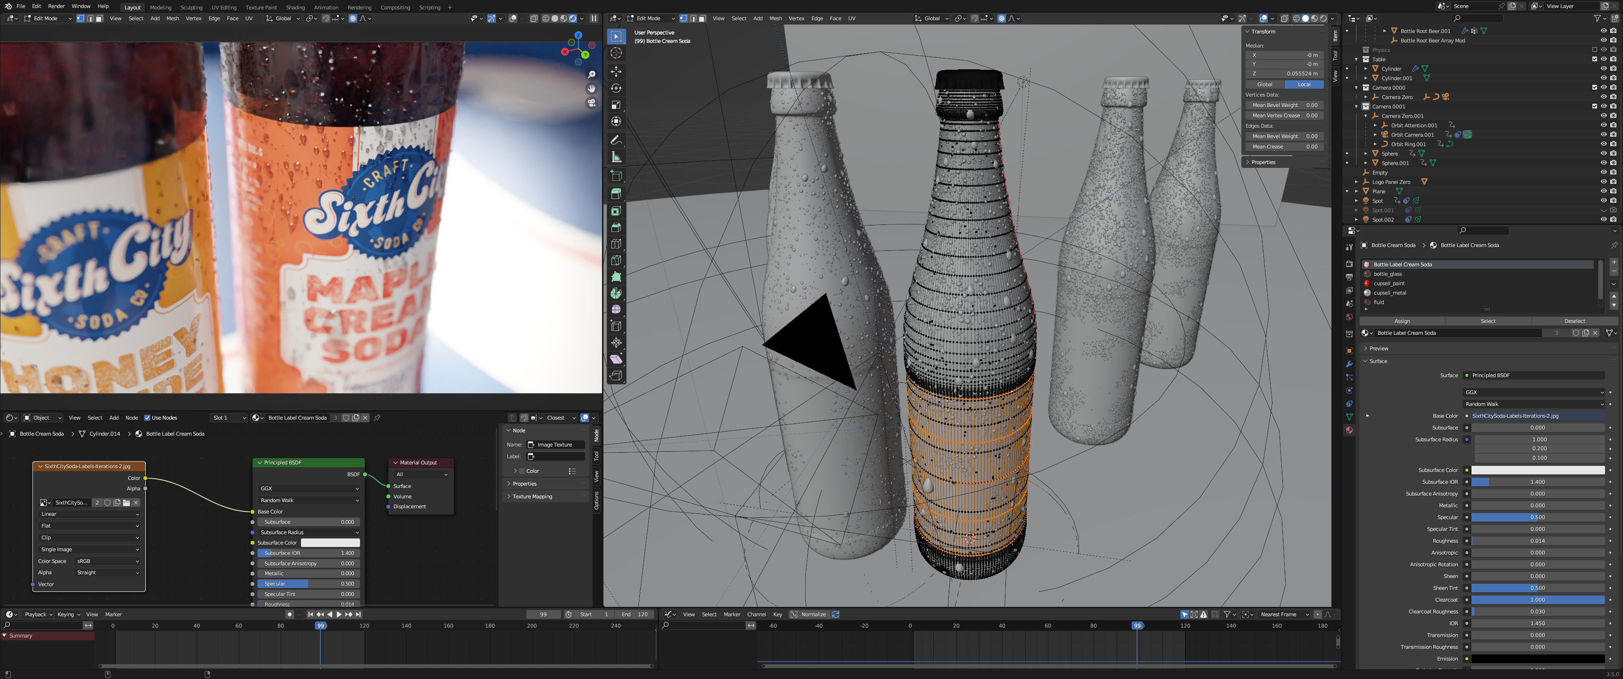Expand the Logo Panel Zero tree item
Image resolution: width=1623 pixels, height=679 pixels.
(x=1356, y=182)
